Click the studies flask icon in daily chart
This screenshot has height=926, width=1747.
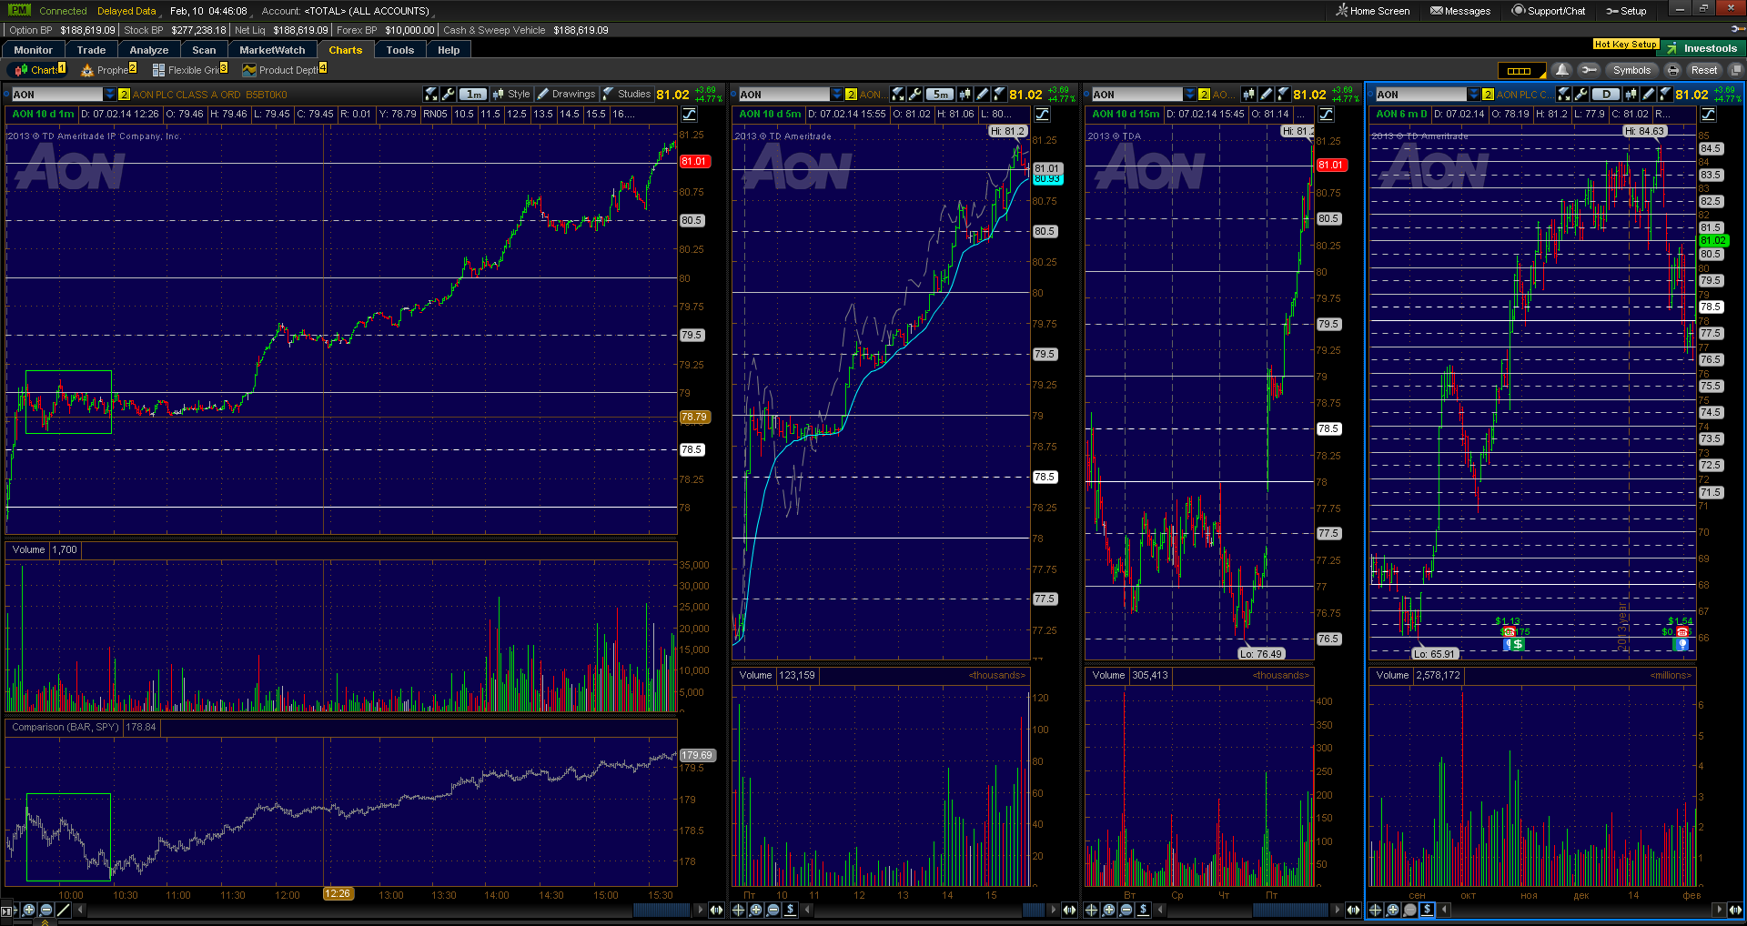[1665, 95]
